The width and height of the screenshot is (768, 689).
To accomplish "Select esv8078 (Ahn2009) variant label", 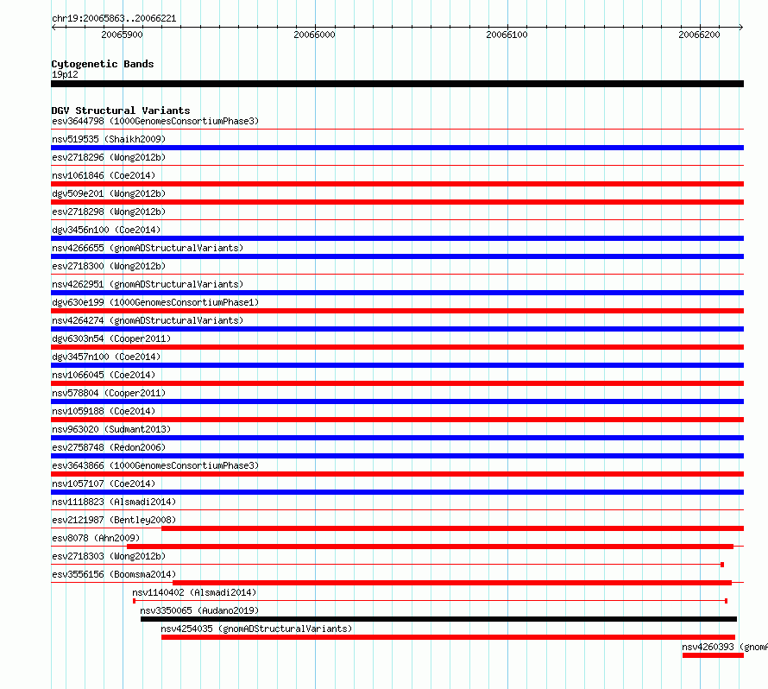I will (96, 538).
